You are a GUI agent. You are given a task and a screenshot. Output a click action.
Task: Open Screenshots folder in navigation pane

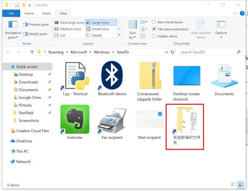(29, 121)
